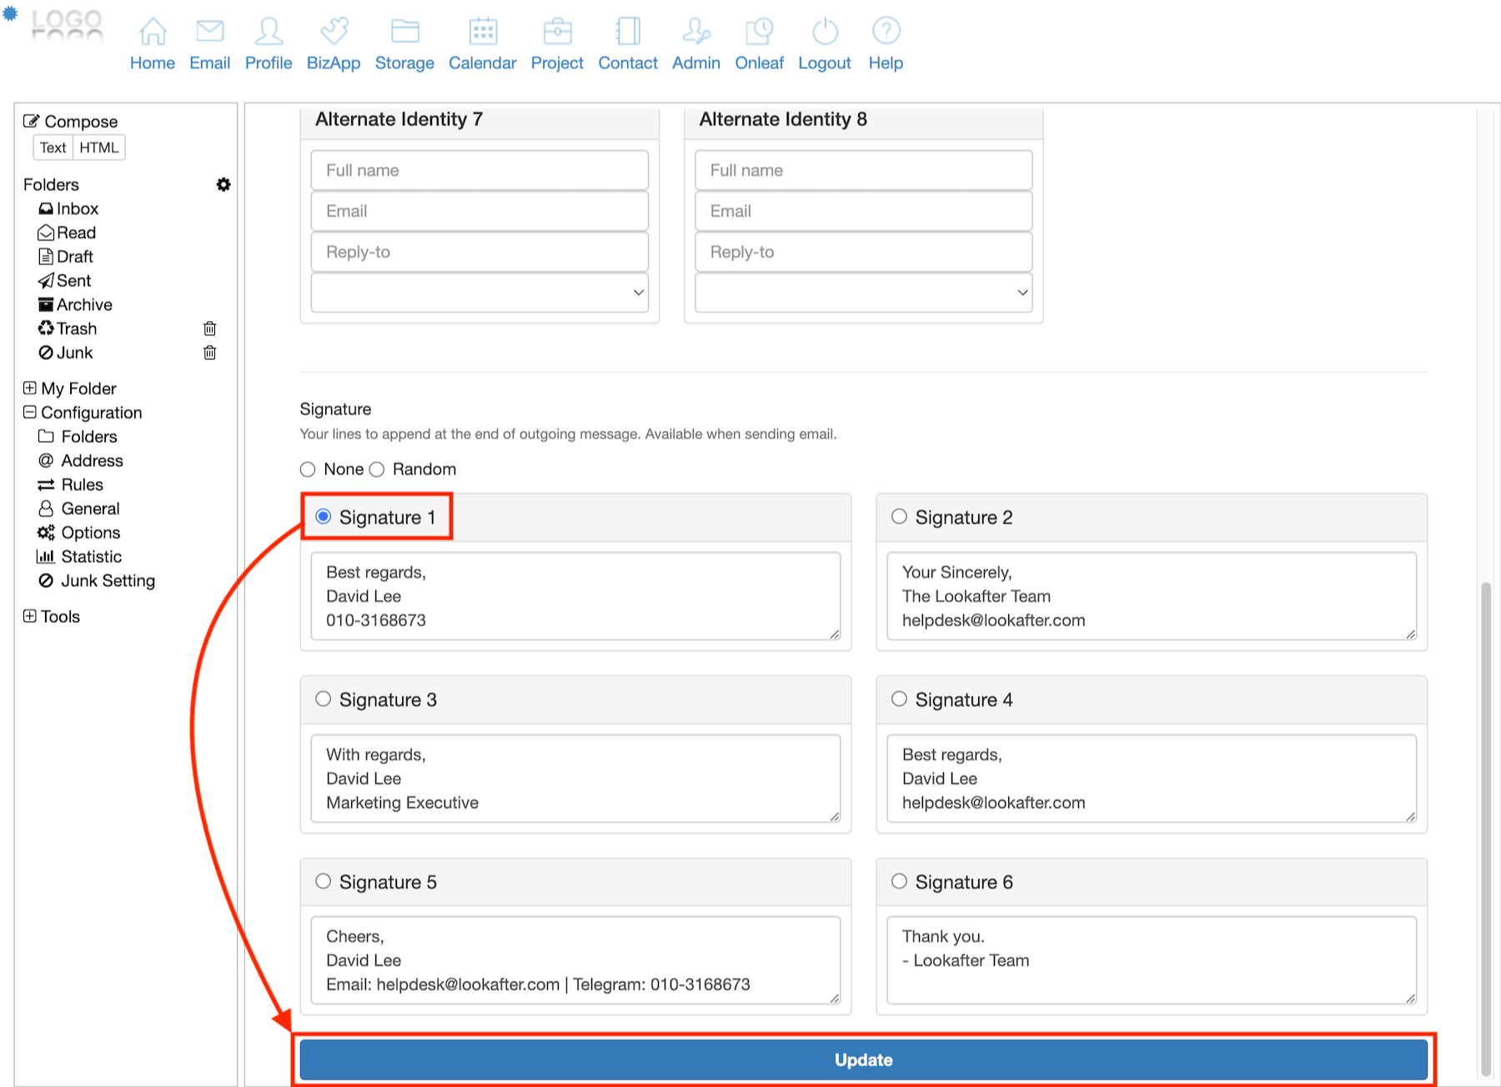Empty Junk using its bin icon
The image size is (1501, 1087).
tap(210, 353)
